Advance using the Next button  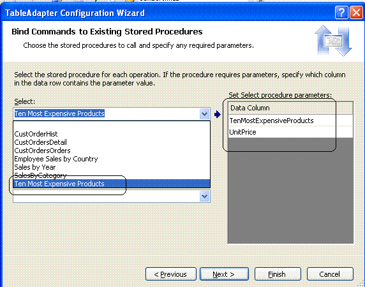click(x=224, y=274)
